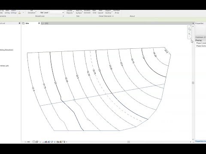Click the horizontal scrollbar thumb

pos(129,142)
